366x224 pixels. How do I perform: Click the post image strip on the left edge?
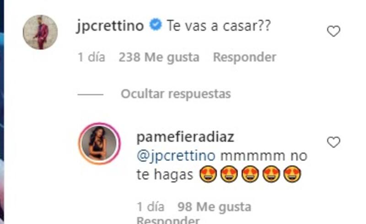(x=2, y=112)
